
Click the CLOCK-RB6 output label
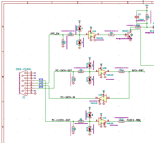(133, 120)
